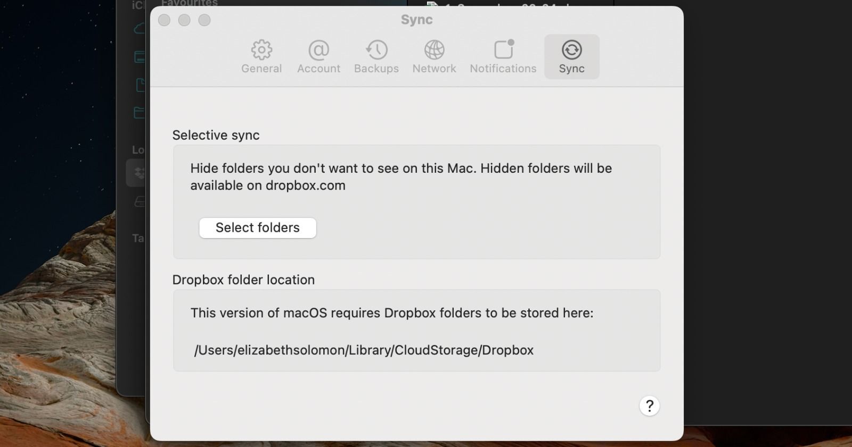The height and width of the screenshot is (447, 852).
Task: Click the 'Dropbox folder location' heading
Action: click(243, 280)
